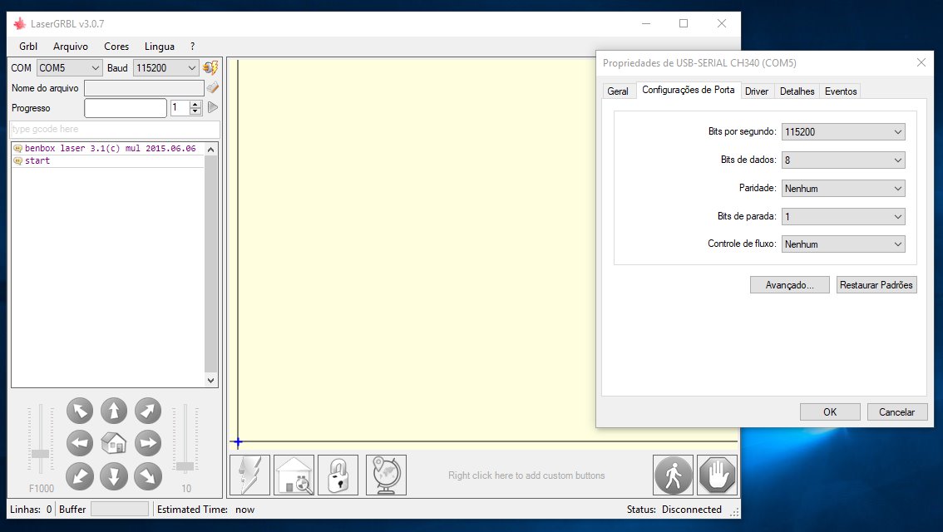
Task: Click the lightning reset button below the preview
Action: [249, 475]
